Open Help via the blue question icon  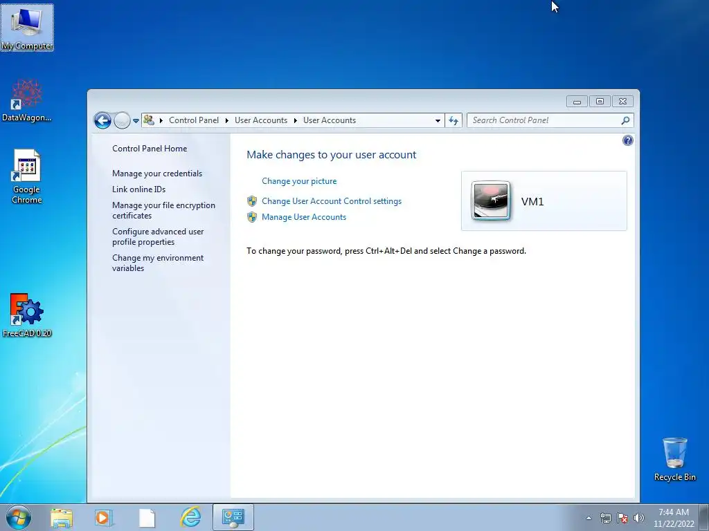[x=627, y=140]
